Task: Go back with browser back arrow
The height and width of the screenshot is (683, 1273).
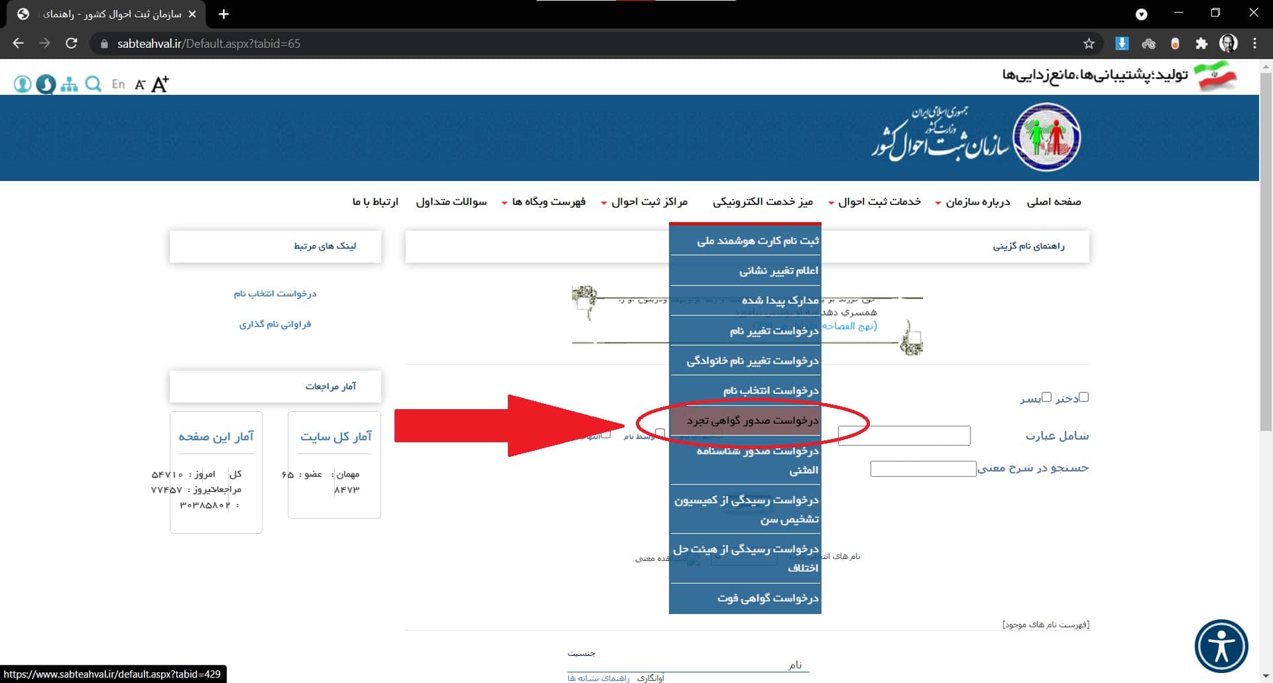Action: pyautogui.click(x=18, y=43)
